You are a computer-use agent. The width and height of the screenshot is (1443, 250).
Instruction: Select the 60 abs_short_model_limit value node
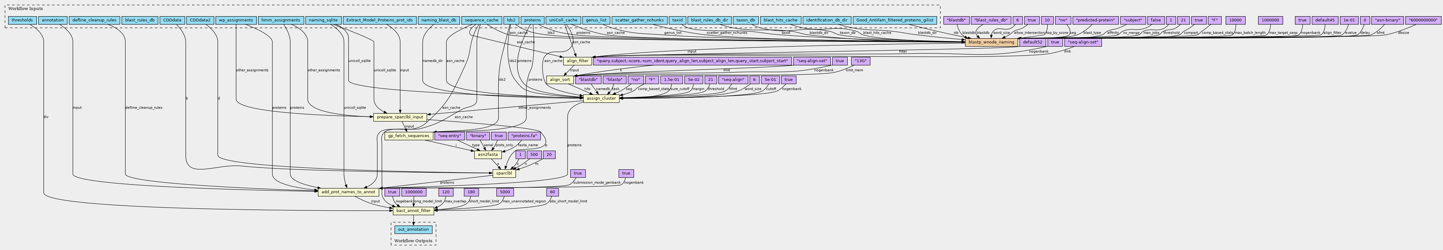tap(552, 192)
